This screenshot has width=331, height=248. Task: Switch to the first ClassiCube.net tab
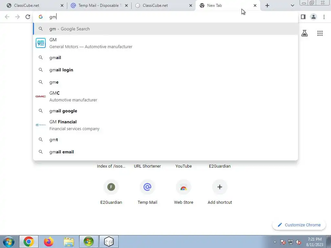pos(35,5)
